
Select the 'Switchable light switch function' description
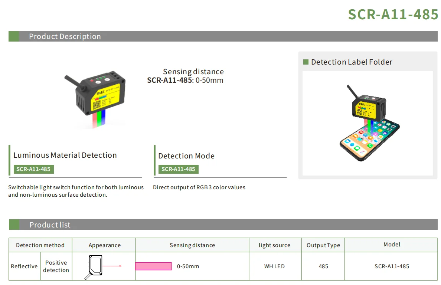[x=76, y=191]
